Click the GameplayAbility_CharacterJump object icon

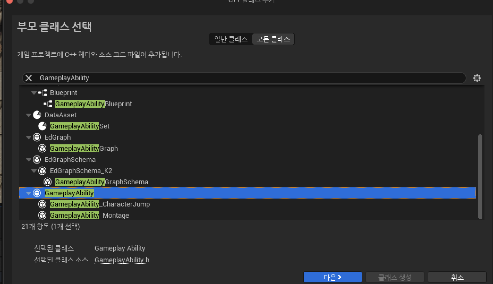[42, 204]
